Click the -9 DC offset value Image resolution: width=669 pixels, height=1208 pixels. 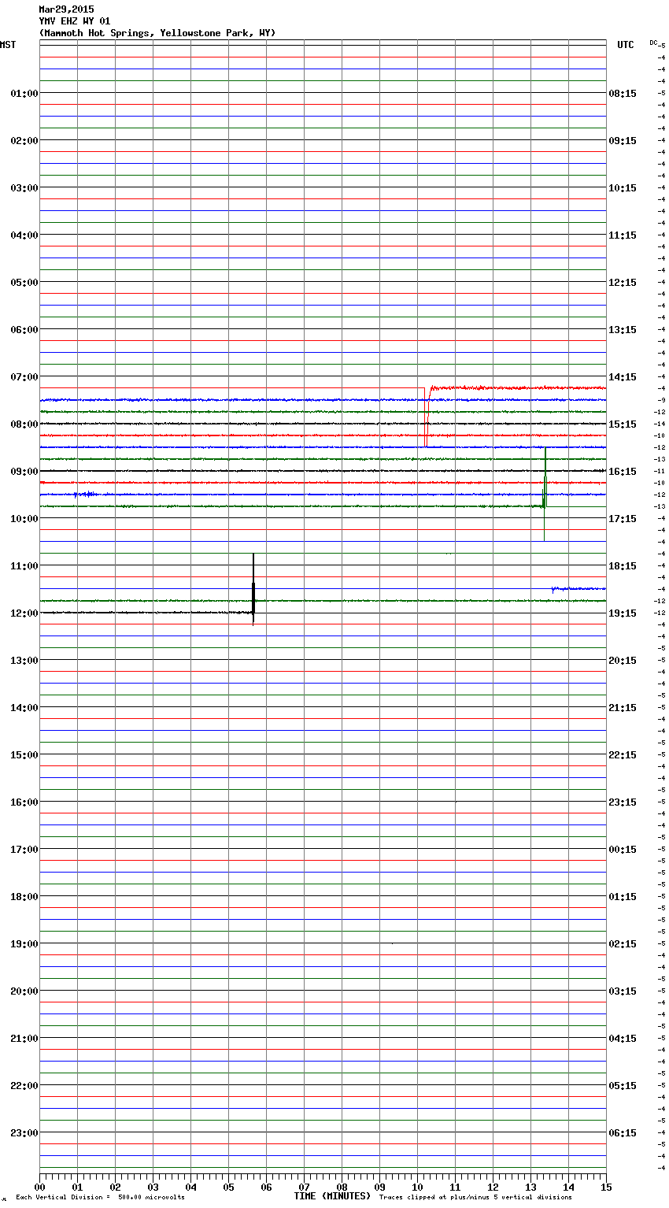pos(661,400)
